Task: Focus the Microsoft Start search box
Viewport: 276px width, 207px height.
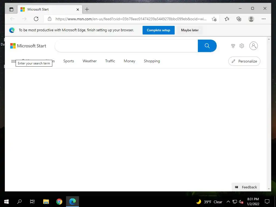Action: coord(126,46)
